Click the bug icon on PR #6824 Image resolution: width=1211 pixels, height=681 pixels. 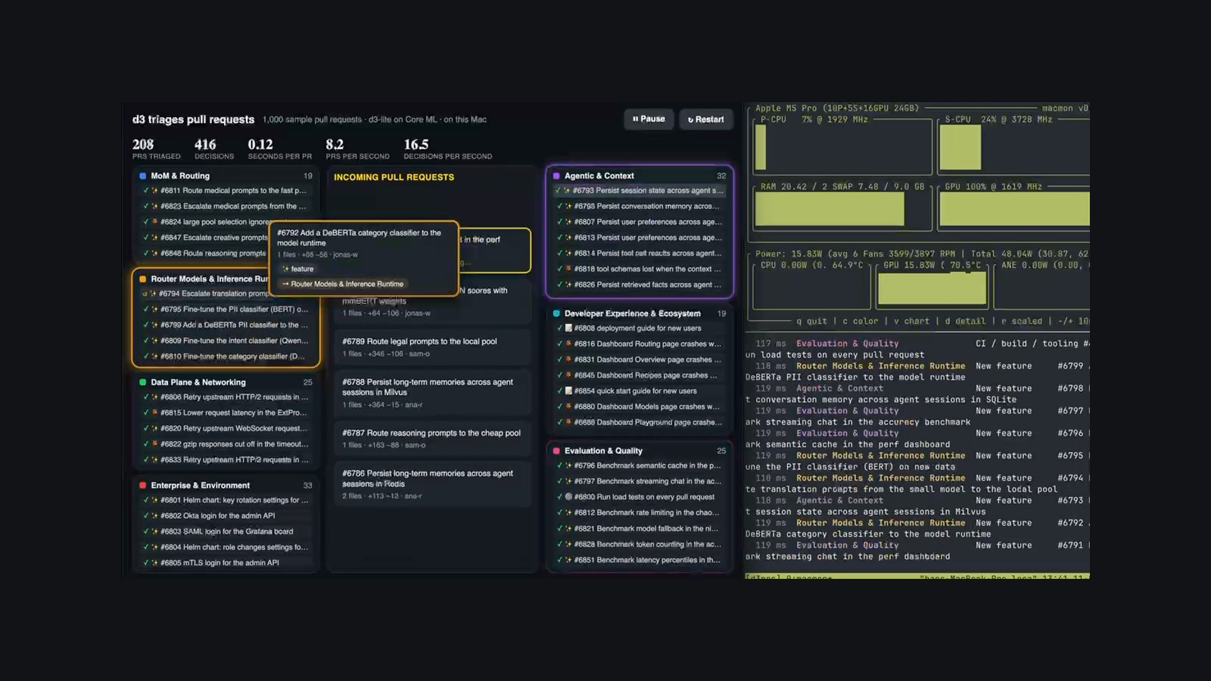pyautogui.click(x=154, y=222)
